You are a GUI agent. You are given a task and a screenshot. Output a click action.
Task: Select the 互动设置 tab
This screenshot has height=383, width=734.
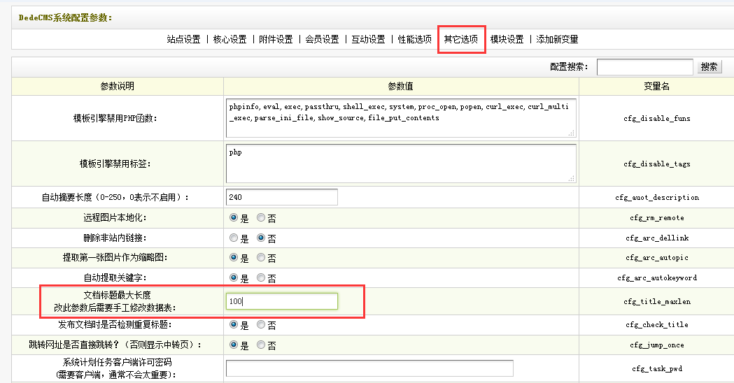pos(368,40)
